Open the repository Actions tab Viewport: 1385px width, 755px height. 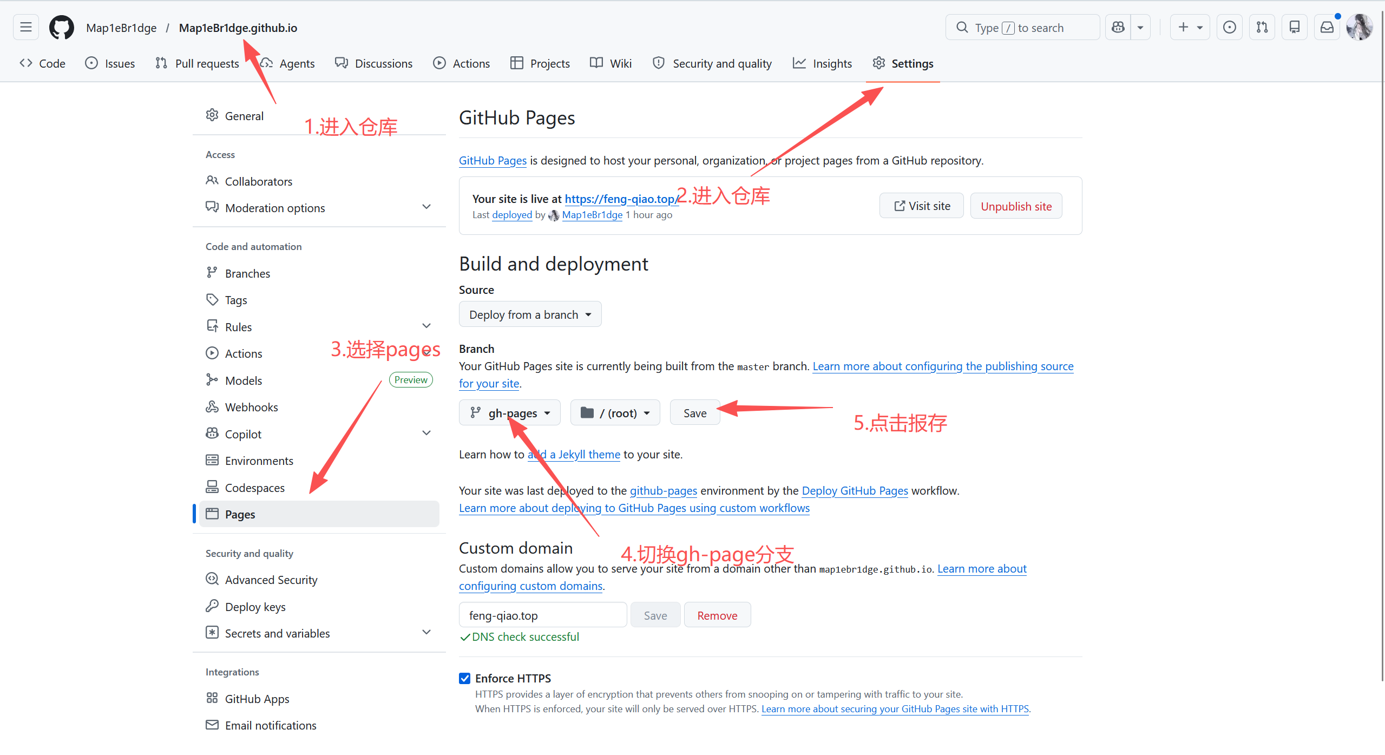tap(462, 63)
